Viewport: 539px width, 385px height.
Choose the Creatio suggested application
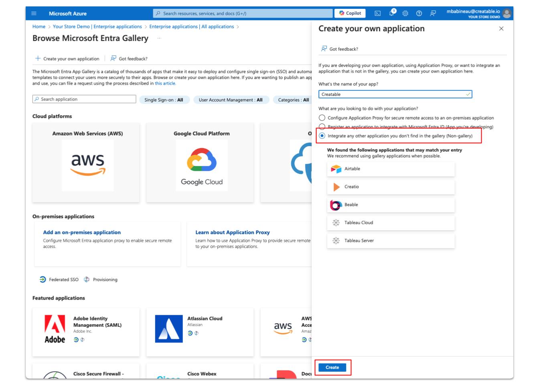click(391, 187)
